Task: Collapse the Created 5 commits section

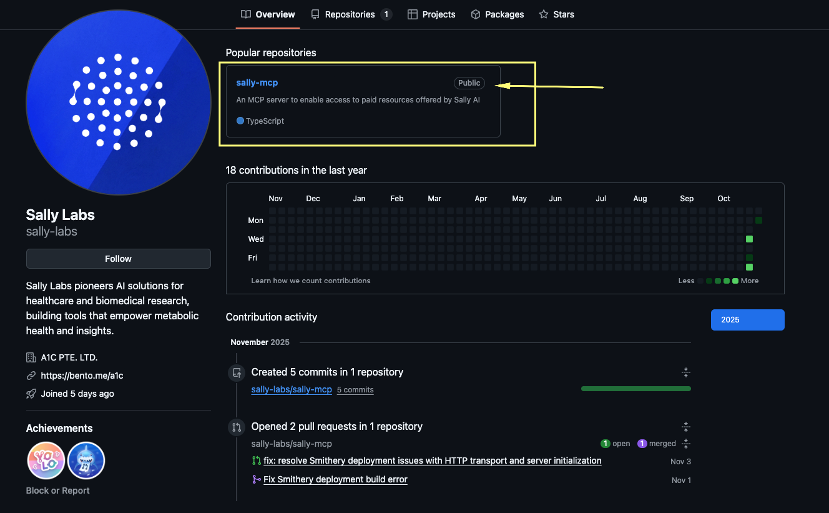Action: [x=685, y=372]
